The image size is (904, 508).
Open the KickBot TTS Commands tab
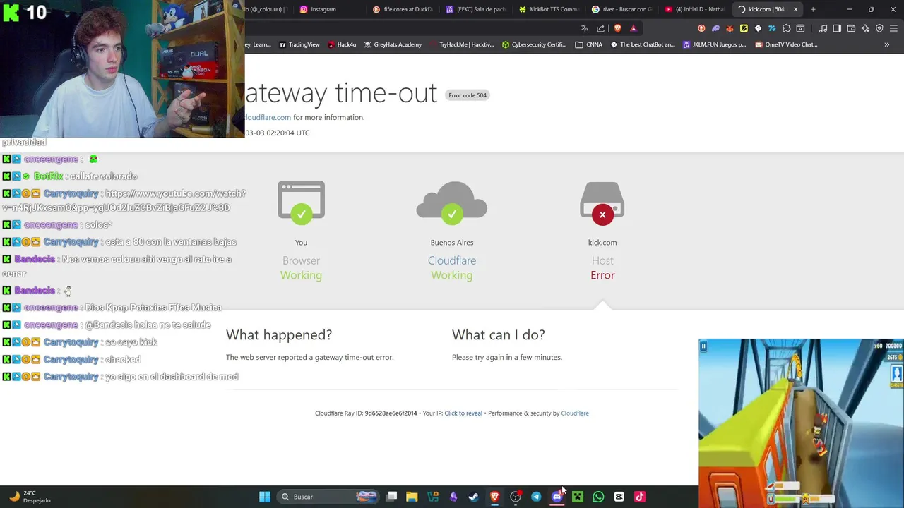[x=549, y=9]
